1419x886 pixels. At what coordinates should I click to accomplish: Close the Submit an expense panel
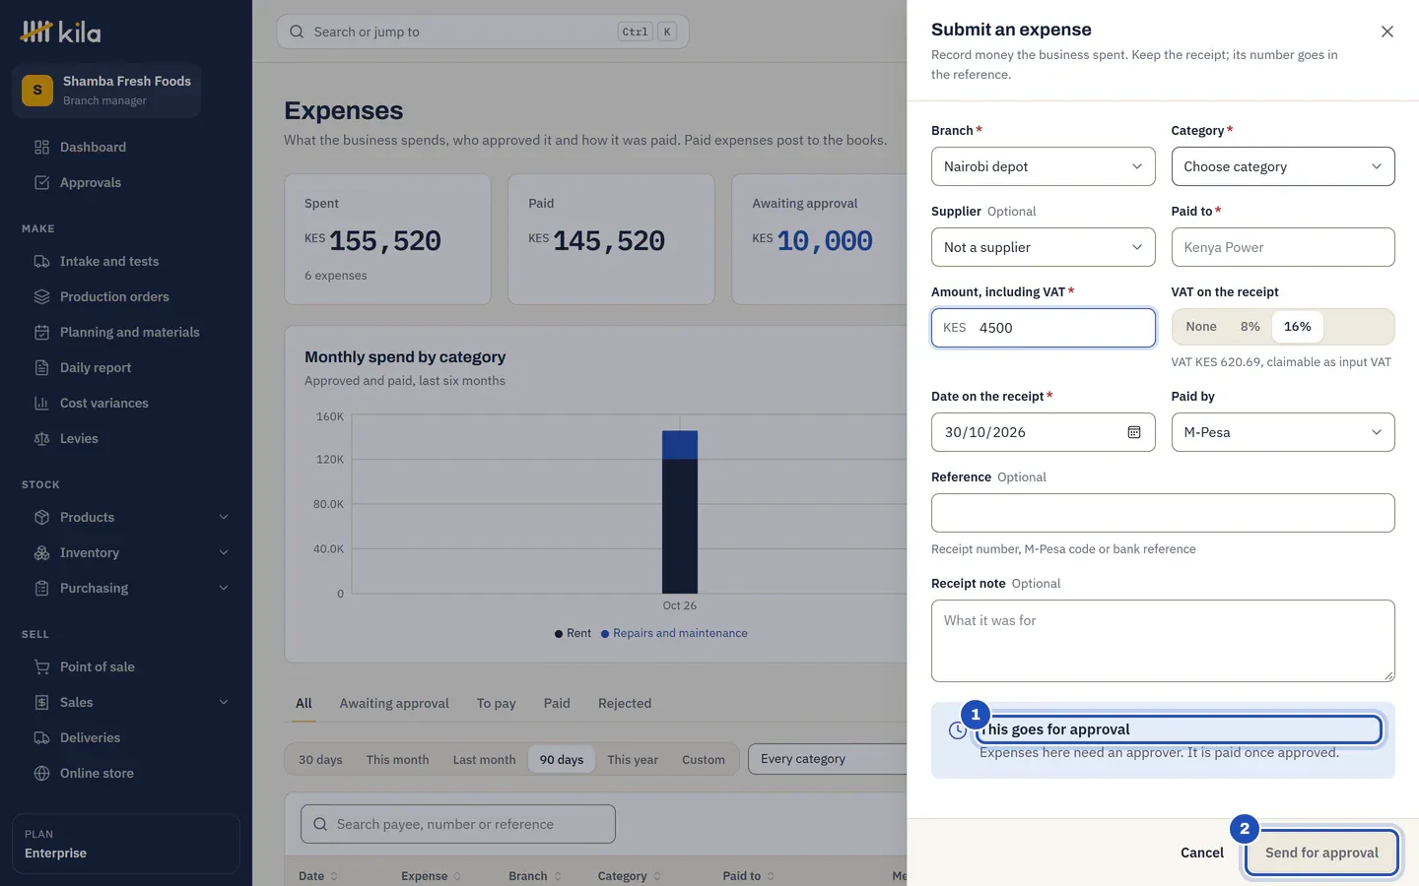1387,32
